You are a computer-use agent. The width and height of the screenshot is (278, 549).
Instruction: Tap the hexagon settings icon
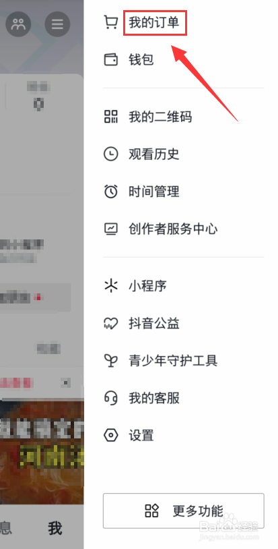pyautogui.click(x=111, y=436)
